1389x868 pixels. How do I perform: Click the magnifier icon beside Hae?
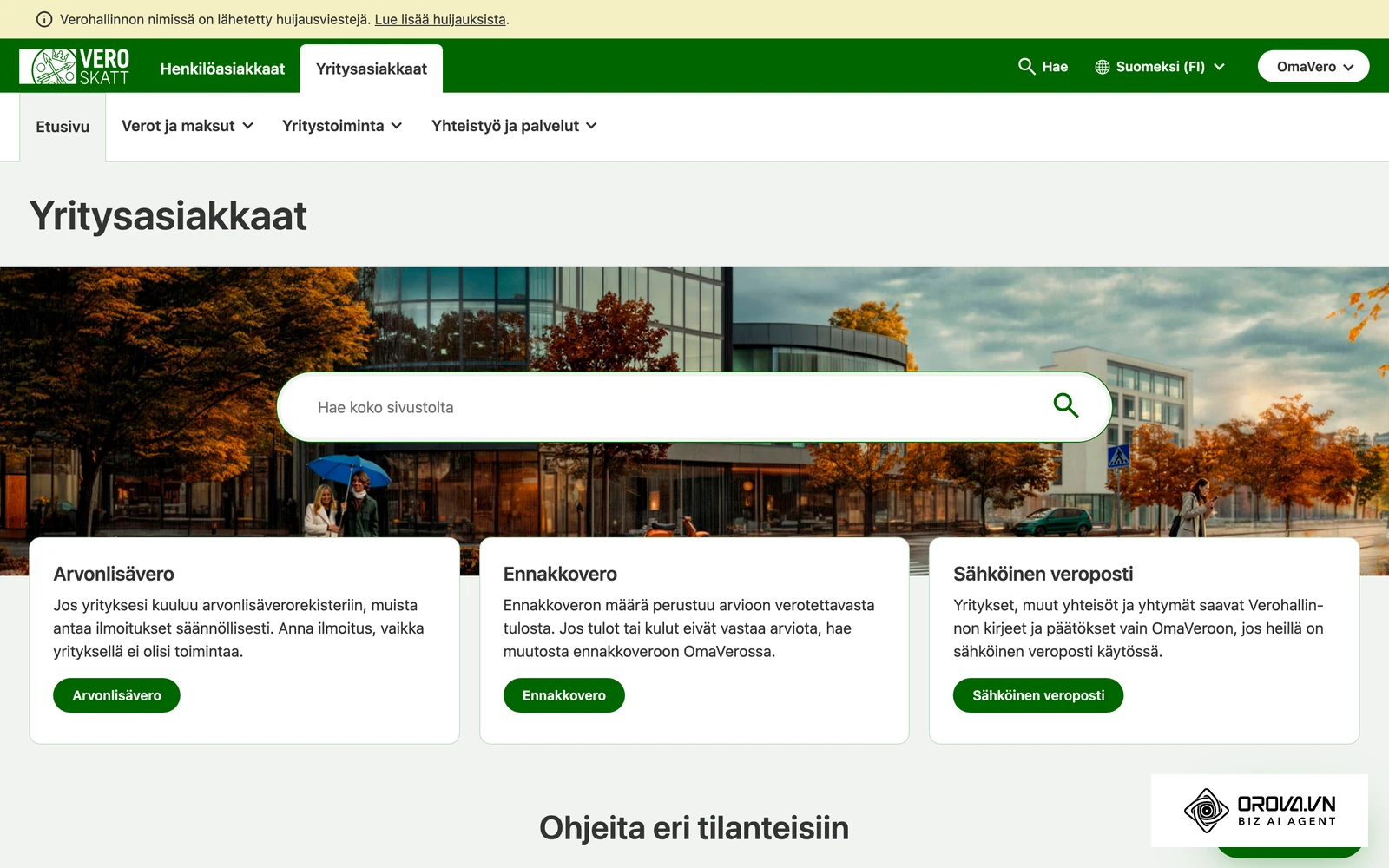1026,67
